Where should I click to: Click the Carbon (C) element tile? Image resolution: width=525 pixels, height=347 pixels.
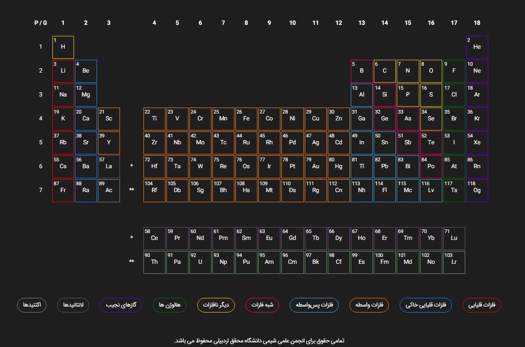pyautogui.click(x=385, y=71)
